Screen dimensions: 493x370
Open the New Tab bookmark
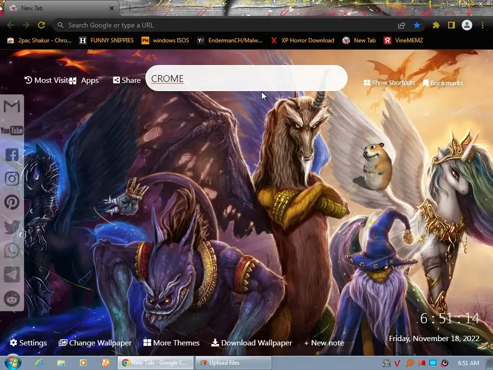[359, 40]
